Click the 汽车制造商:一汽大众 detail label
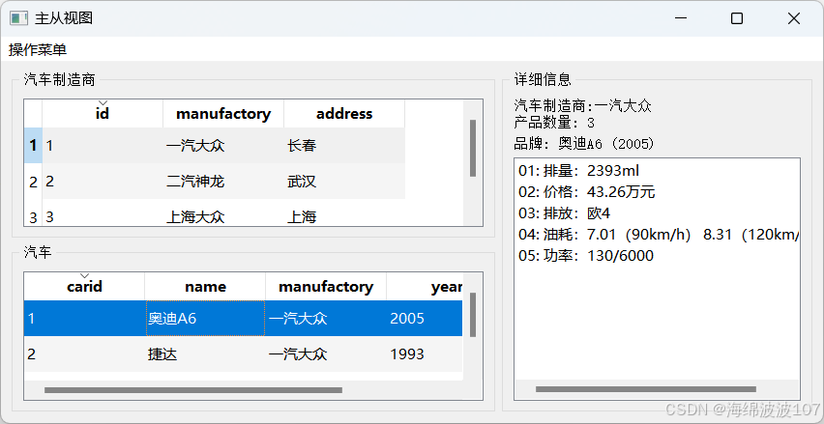 [583, 106]
